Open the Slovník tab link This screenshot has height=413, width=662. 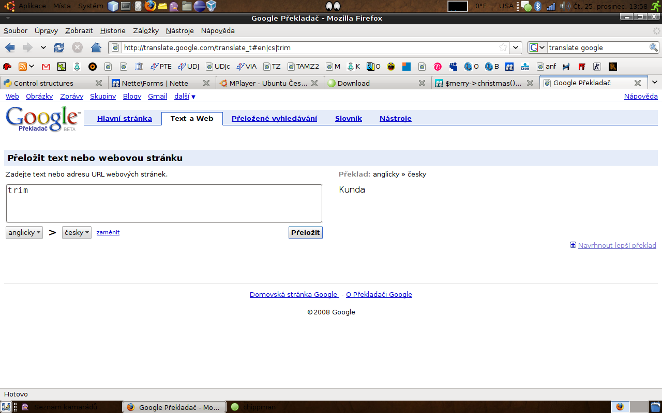click(x=349, y=118)
